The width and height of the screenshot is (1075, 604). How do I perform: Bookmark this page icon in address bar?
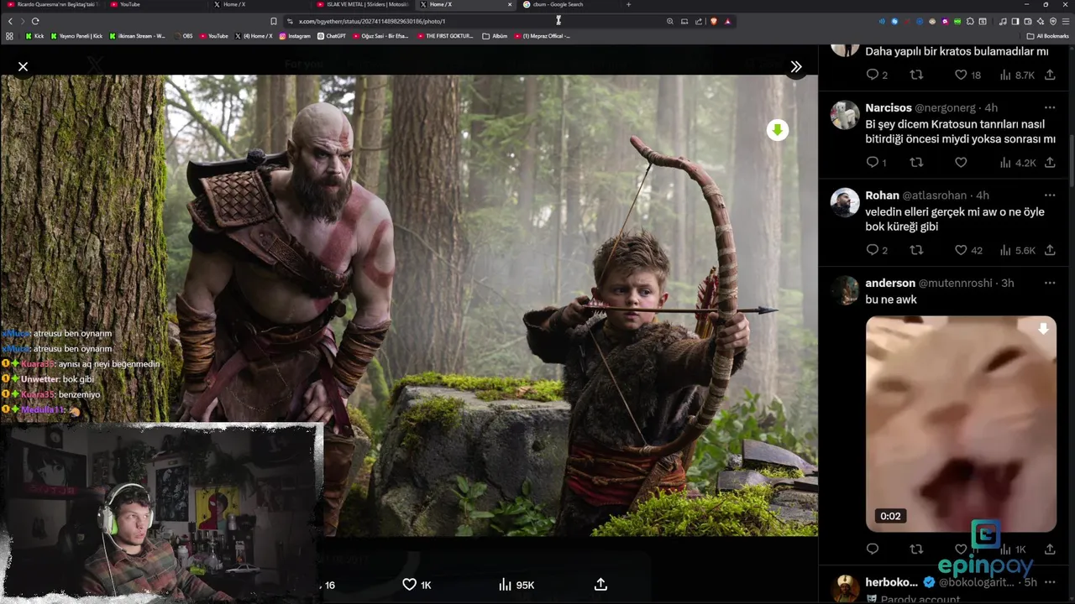[274, 21]
